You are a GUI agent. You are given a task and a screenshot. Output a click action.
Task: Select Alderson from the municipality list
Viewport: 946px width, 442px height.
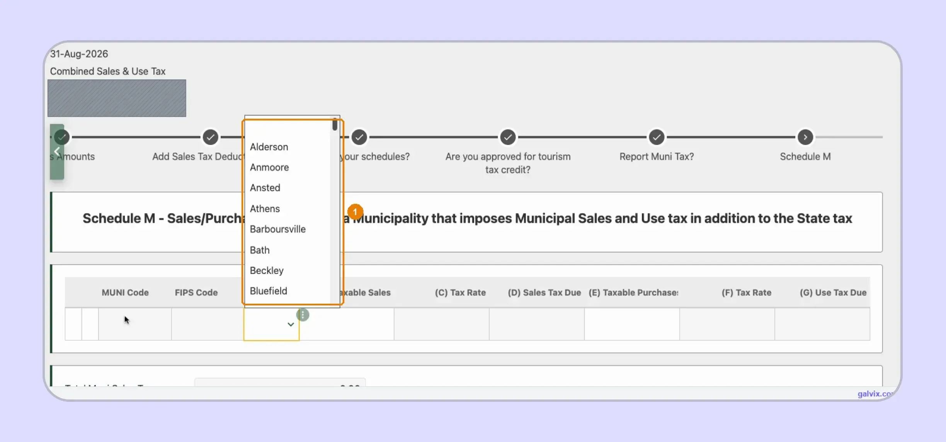pos(269,147)
